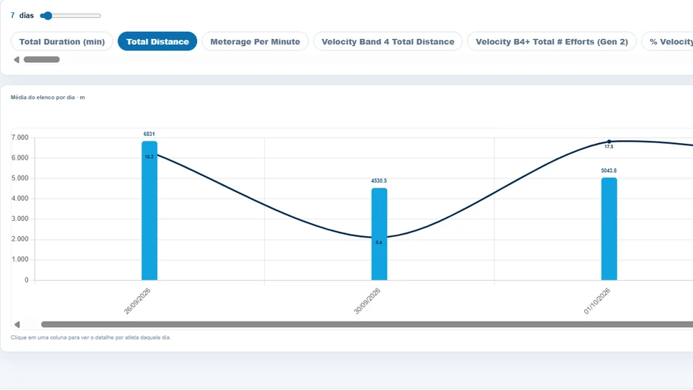Click the '7 dias' slider label
Viewport: 693px width, 390px height.
point(22,15)
